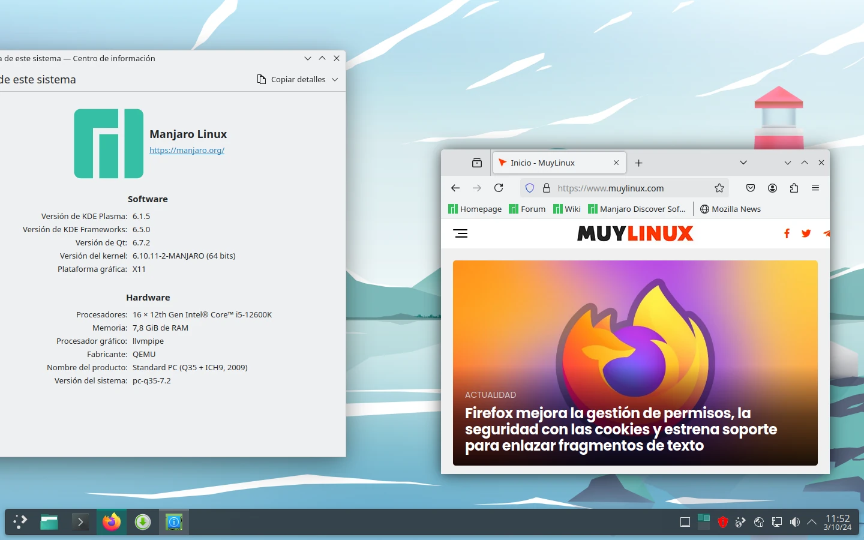Launch Firefox from the taskbar
Image resolution: width=864 pixels, height=540 pixels.
(111, 522)
